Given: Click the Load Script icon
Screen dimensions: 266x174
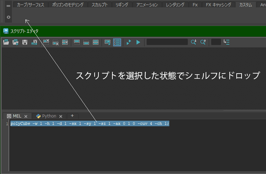Looking at the screenshot, I should pos(6,42).
